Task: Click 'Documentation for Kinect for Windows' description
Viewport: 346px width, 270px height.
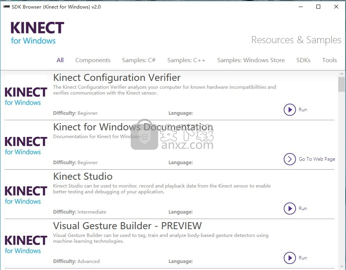Action: [97, 137]
